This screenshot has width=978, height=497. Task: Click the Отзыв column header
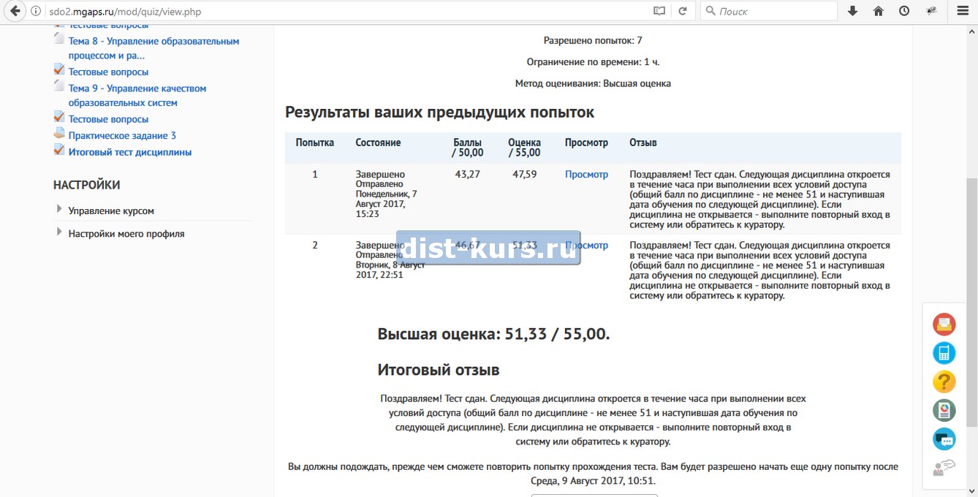pyautogui.click(x=643, y=143)
